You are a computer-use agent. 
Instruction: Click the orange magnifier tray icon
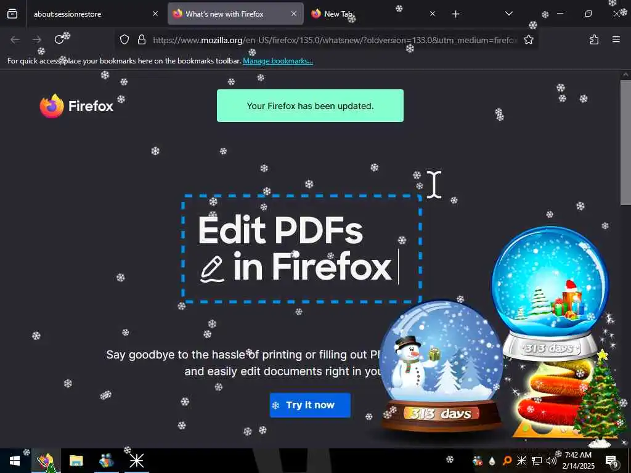(507, 461)
